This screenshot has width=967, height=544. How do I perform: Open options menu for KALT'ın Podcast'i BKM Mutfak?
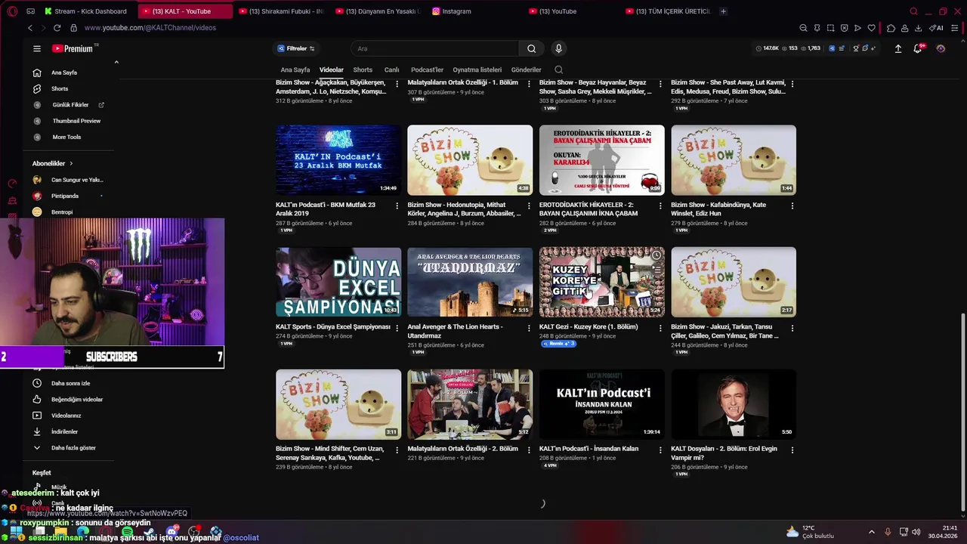coord(397,206)
